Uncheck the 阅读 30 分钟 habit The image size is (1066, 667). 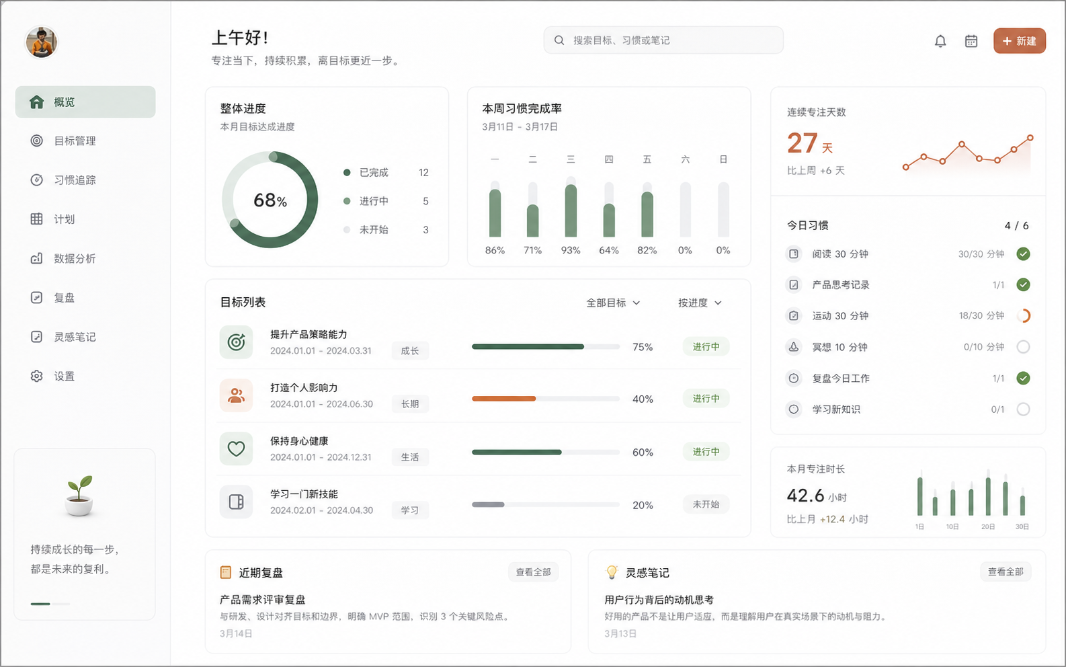(1023, 253)
